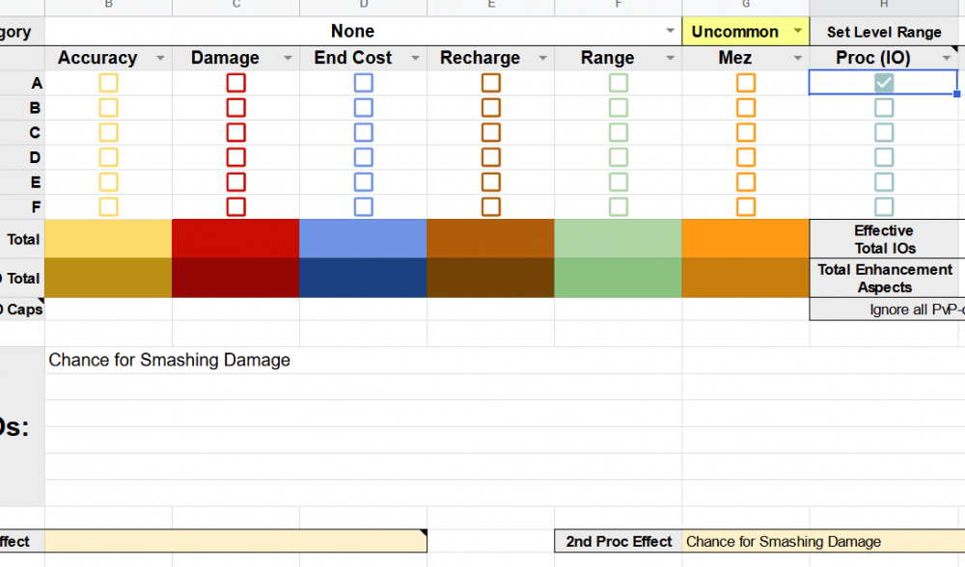The height and width of the screenshot is (567, 965).
Task: Select the bright red Damage total cell
Action: (235, 238)
